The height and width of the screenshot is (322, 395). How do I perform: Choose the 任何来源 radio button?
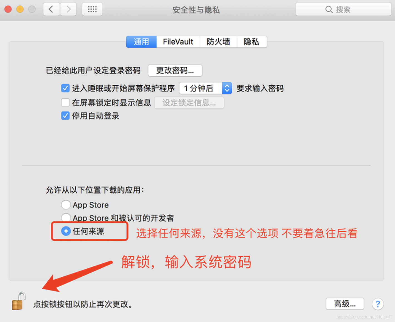(66, 231)
